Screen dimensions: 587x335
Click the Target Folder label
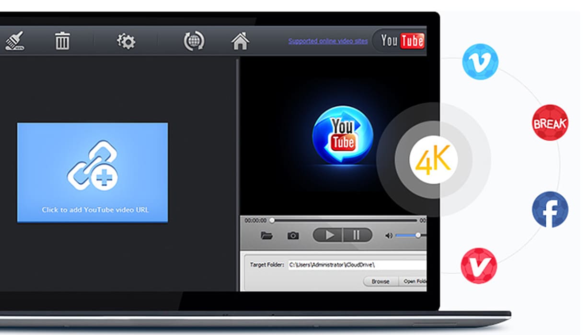point(267,265)
